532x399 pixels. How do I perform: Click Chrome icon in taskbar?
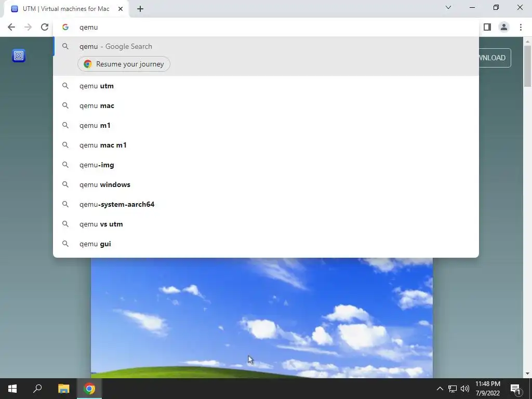coord(89,389)
